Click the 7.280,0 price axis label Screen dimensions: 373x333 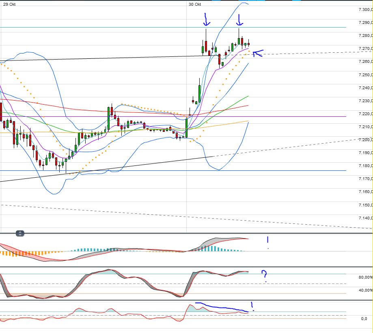tap(366, 36)
